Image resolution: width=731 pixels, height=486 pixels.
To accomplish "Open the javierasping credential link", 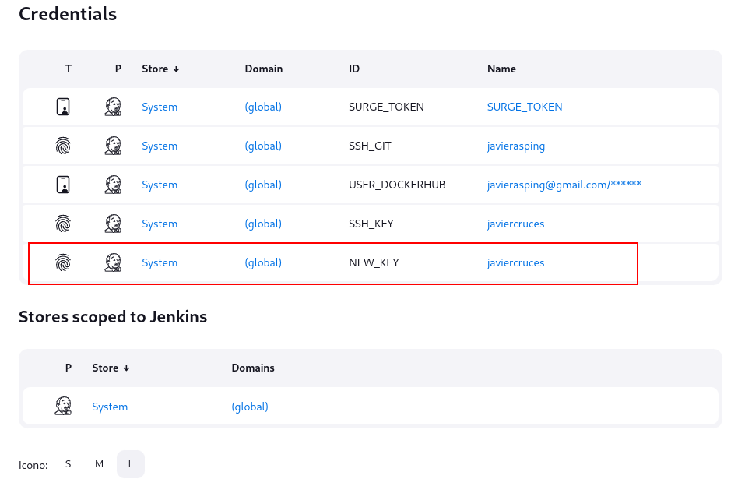I will pyautogui.click(x=515, y=146).
